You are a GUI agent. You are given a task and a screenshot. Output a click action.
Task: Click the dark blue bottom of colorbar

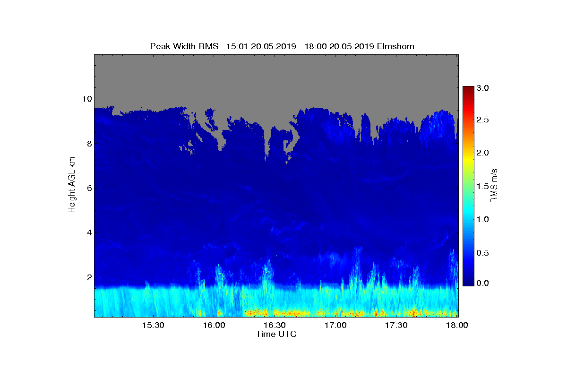click(468, 281)
